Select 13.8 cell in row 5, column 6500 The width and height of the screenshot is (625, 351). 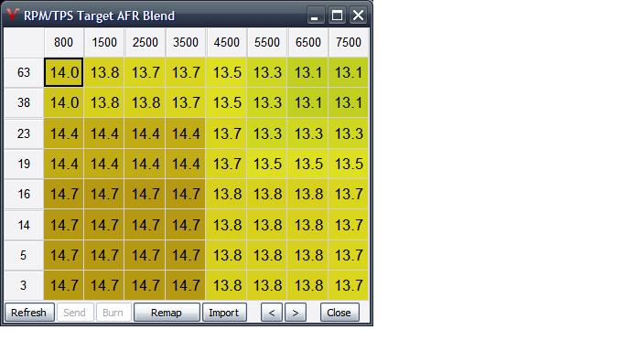tap(308, 255)
